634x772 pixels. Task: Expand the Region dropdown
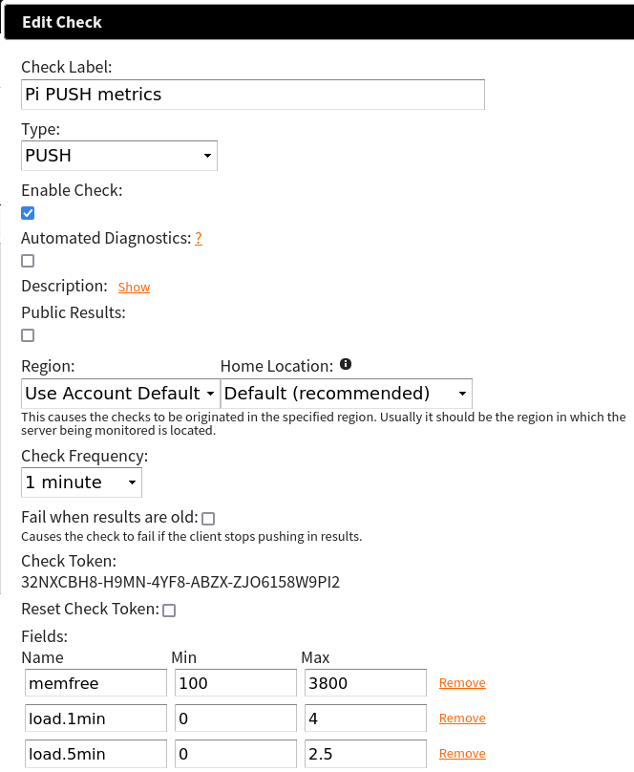[119, 394]
